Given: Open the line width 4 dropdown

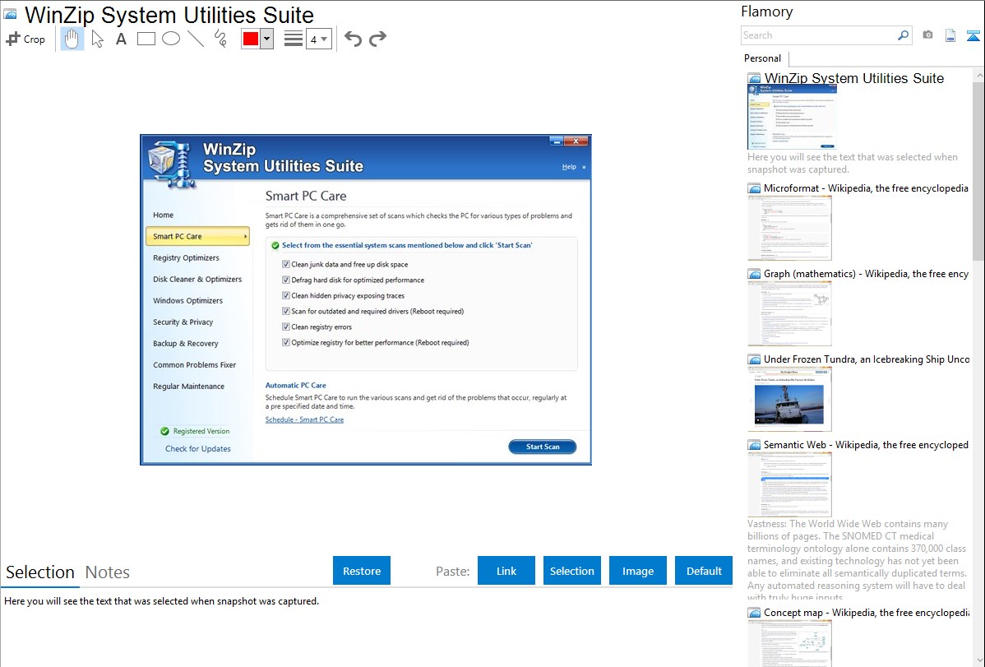Looking at the screenshot, I should point(319,39).
